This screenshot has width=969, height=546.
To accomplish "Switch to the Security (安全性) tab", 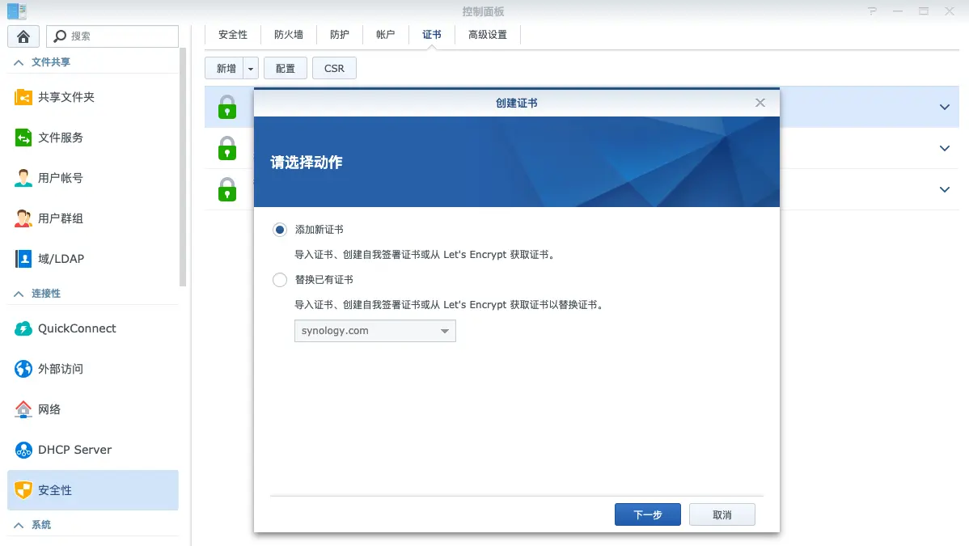I will (233, 35).
